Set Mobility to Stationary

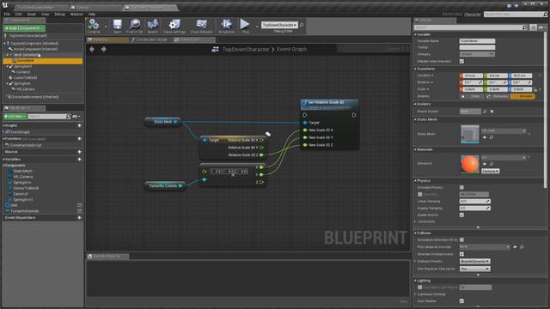(x=498, y=96)
